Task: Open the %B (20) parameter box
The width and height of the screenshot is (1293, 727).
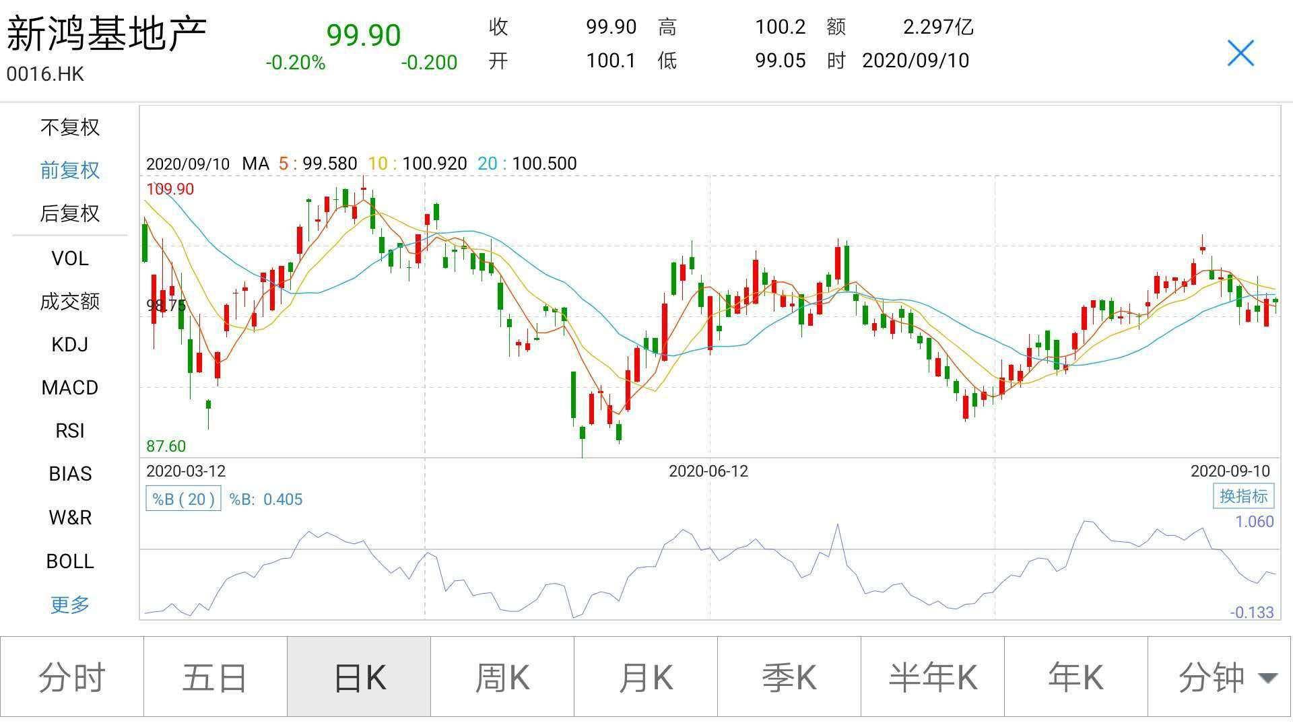Action: [183, 499]
